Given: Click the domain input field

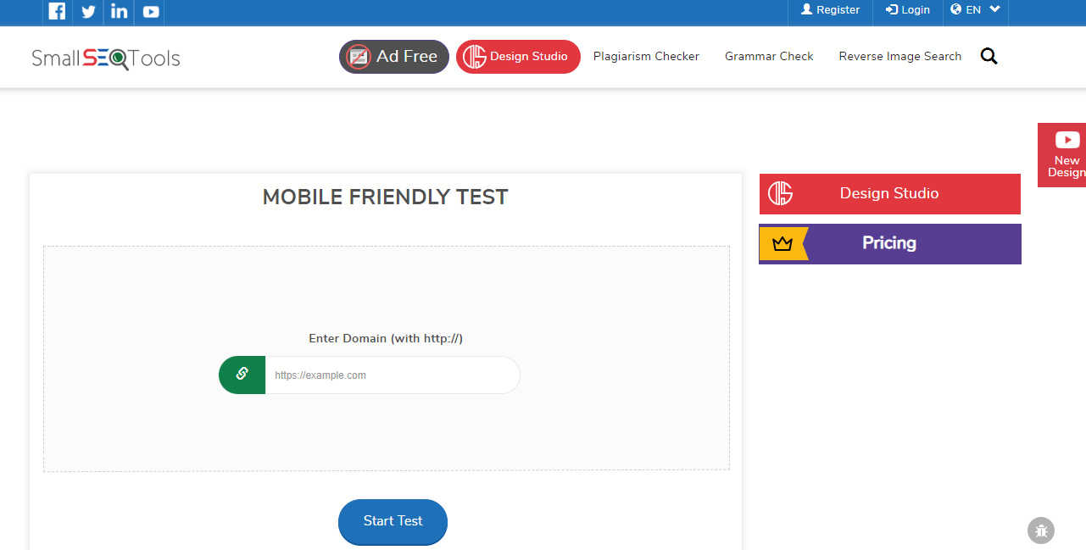Looking at the screenshot, I should coord(392,375).
